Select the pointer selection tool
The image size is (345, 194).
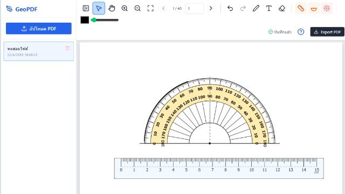[99, 9]
